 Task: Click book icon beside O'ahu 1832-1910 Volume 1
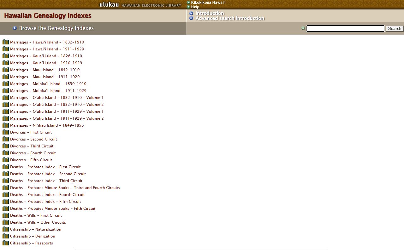click(x=6, y=97)
